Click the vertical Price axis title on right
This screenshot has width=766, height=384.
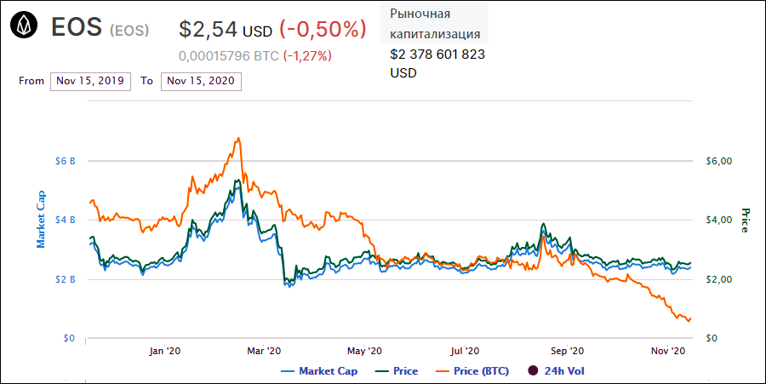click(745, 220)
